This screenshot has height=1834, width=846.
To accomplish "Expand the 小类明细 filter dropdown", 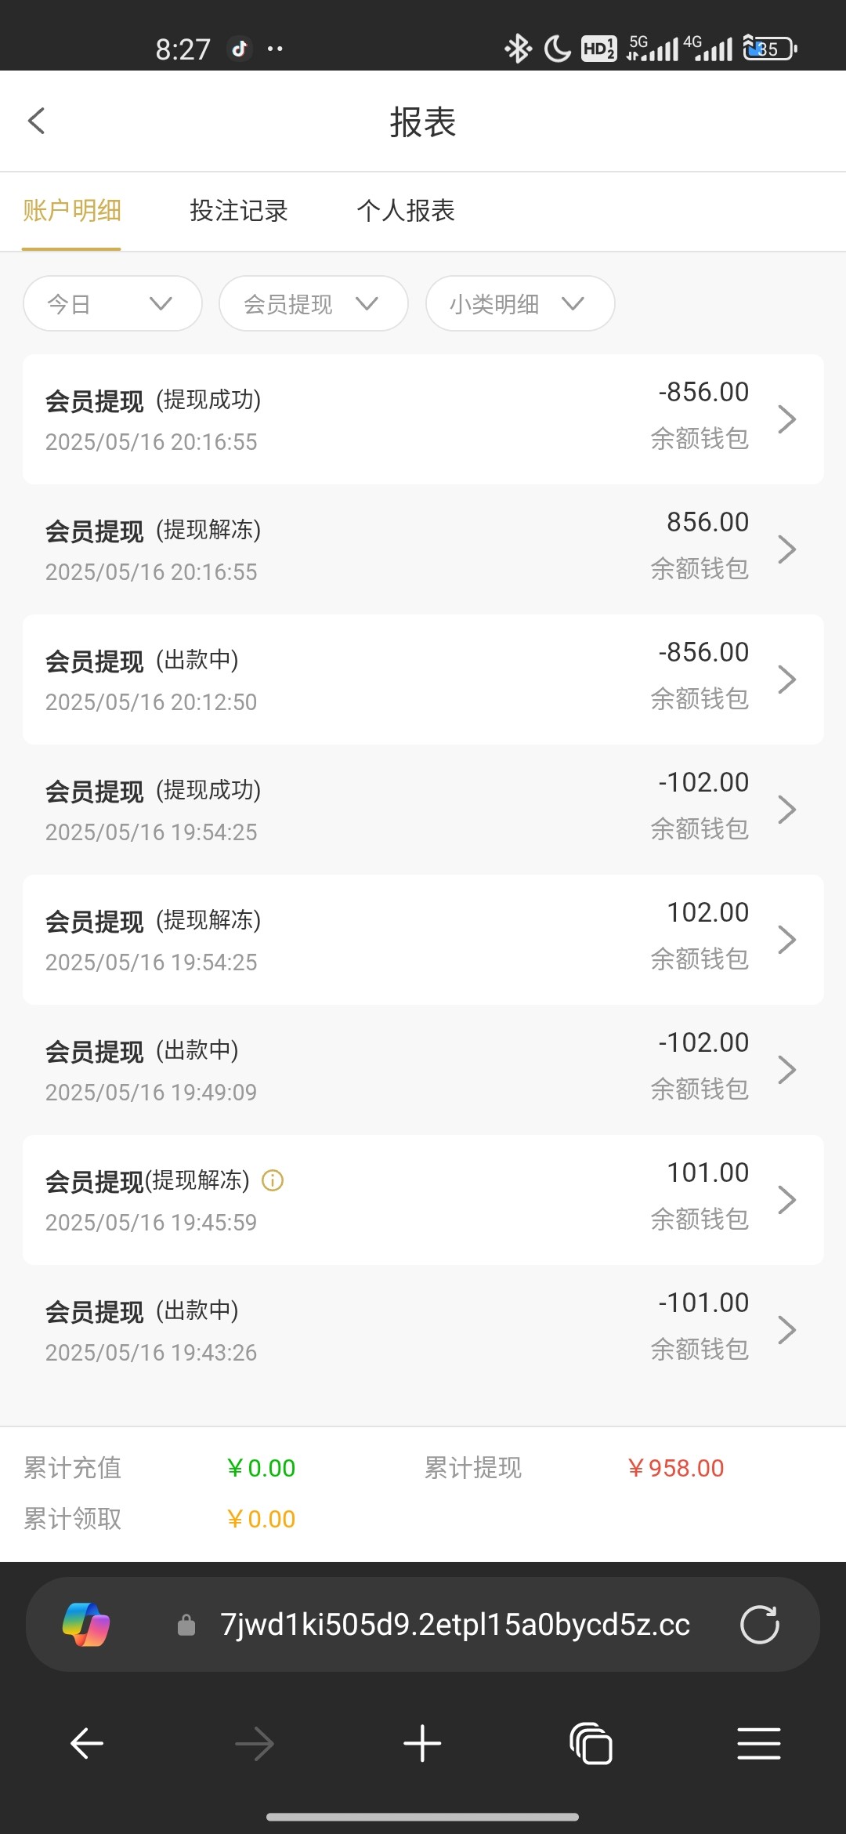I will (519, 303).
